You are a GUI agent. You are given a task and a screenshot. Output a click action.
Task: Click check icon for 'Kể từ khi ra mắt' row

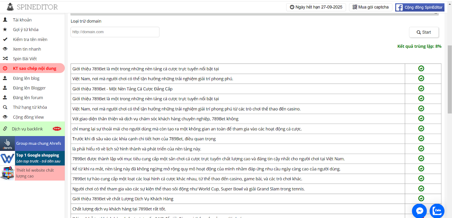pos(421,169)
